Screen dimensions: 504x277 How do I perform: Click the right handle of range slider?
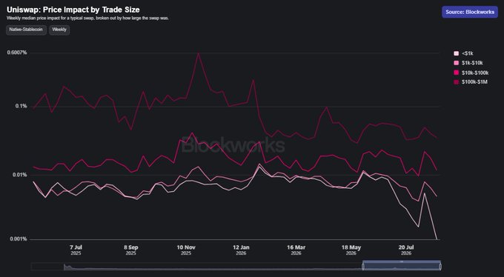click(440, 267)
